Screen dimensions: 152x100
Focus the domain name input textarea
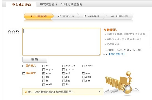tap(61, 42)
